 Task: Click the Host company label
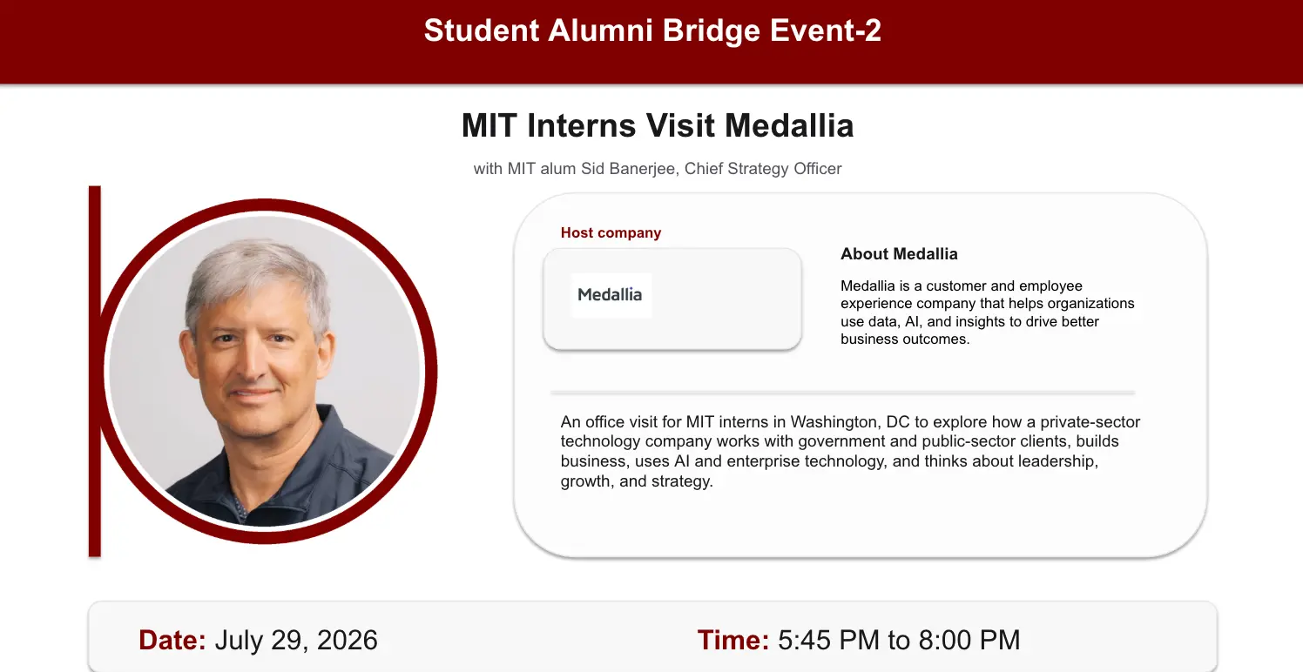click(611, 233)
